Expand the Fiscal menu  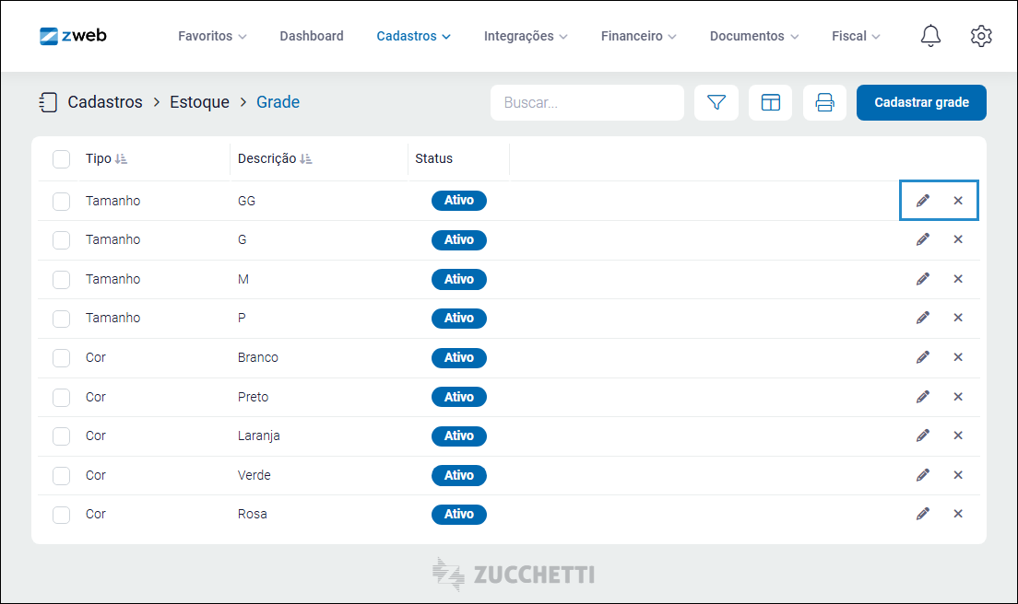857,36
